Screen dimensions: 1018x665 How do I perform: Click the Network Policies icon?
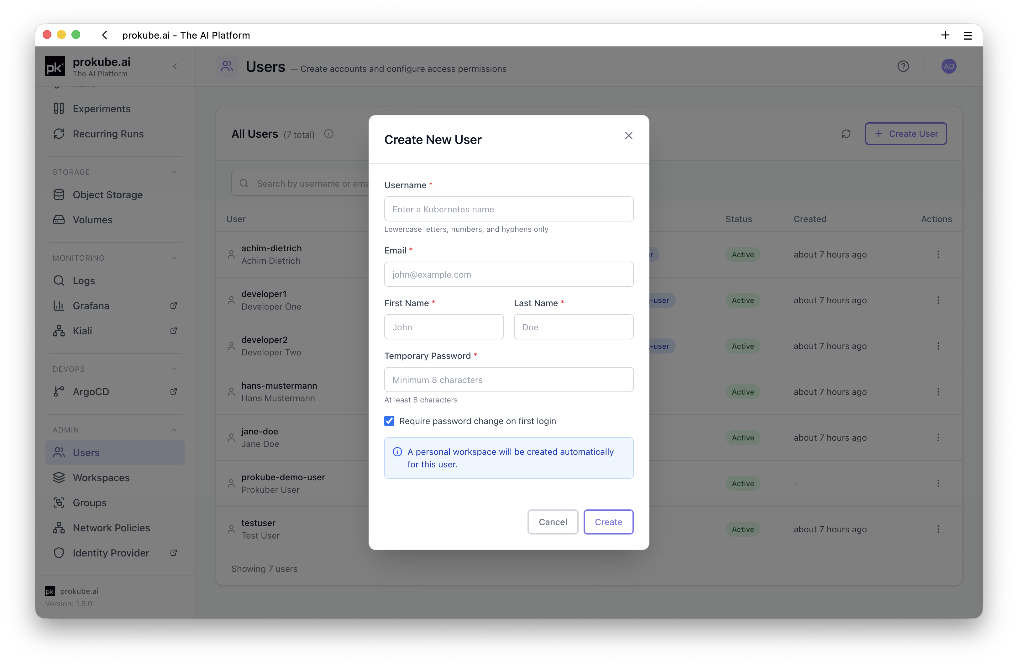(59, 528)
